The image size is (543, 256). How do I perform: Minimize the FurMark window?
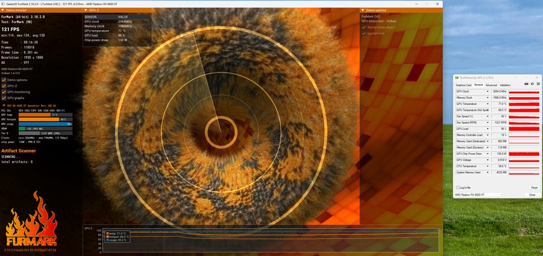pos(416,4)
